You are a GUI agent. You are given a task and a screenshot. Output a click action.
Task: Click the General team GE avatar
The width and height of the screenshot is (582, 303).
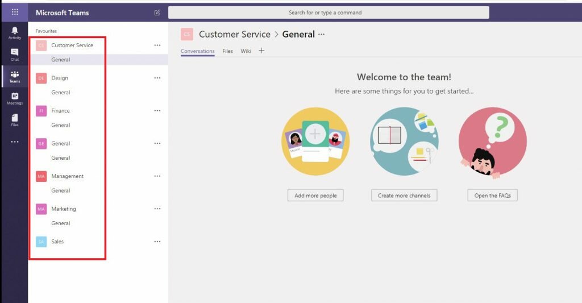pyautogui.click(x=41, y=143)
